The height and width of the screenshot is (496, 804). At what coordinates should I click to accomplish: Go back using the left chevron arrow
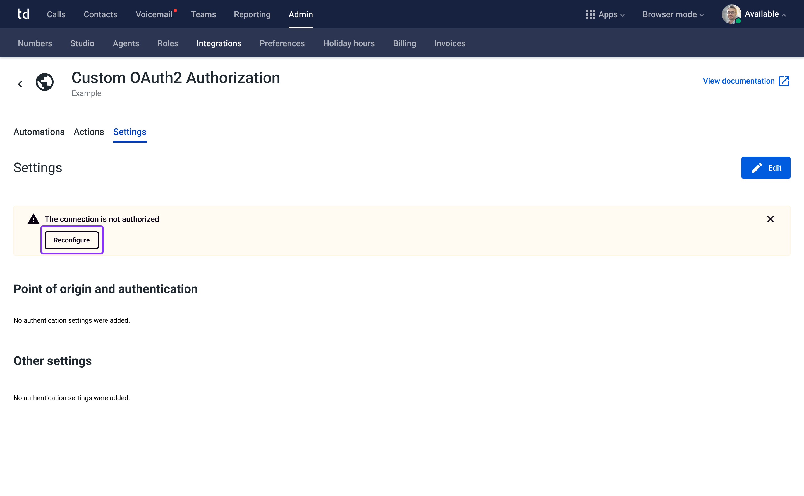(20, 84)
